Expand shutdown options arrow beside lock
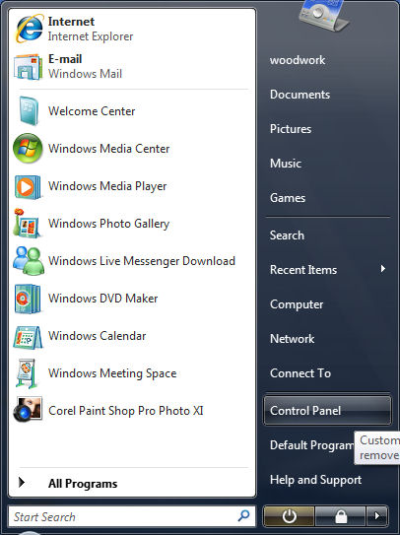This screenshot has width=400, height=535. tap(376, 516)
